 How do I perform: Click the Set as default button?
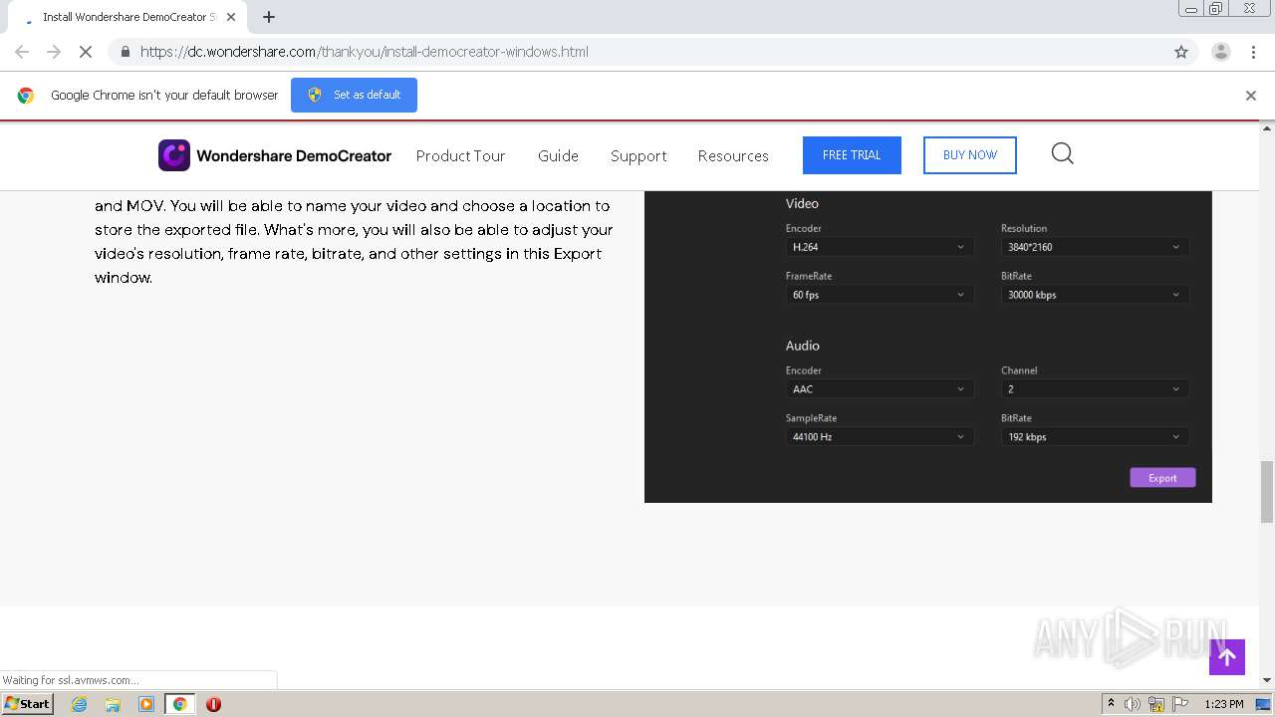[354, 95]
